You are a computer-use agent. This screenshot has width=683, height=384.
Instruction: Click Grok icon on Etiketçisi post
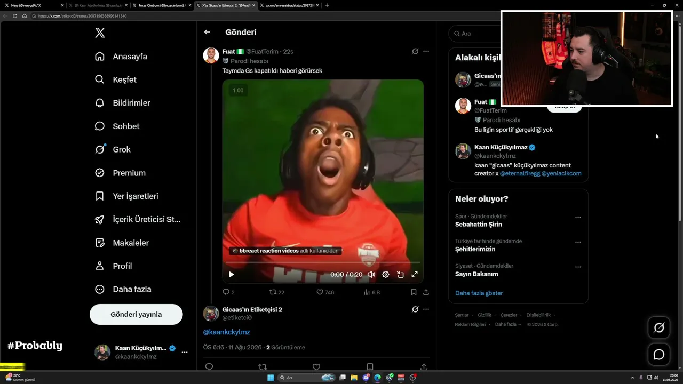tap(415, 309)
